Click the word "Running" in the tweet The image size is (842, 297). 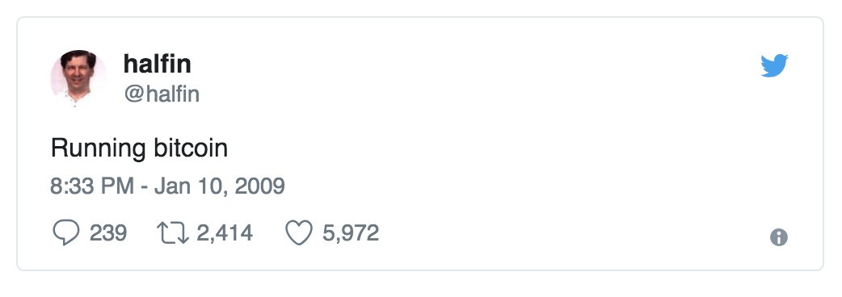pyautogui.click(x=99, y=148)
